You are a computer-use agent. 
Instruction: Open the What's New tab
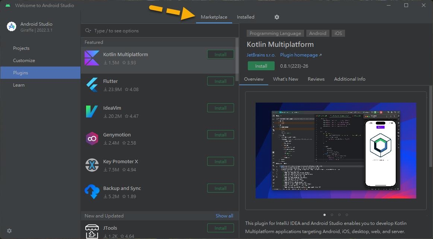tap(285, 79)
